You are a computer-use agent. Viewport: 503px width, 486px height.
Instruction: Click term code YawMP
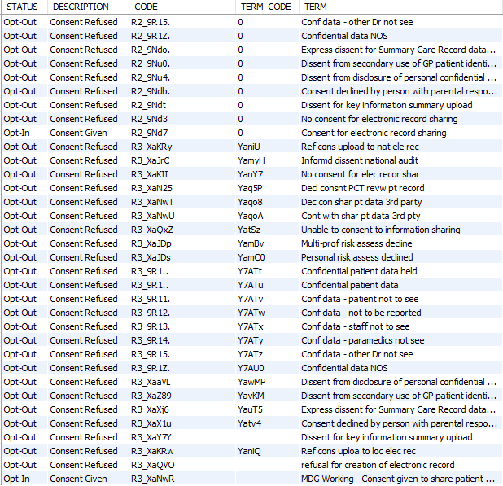(251, 381)
